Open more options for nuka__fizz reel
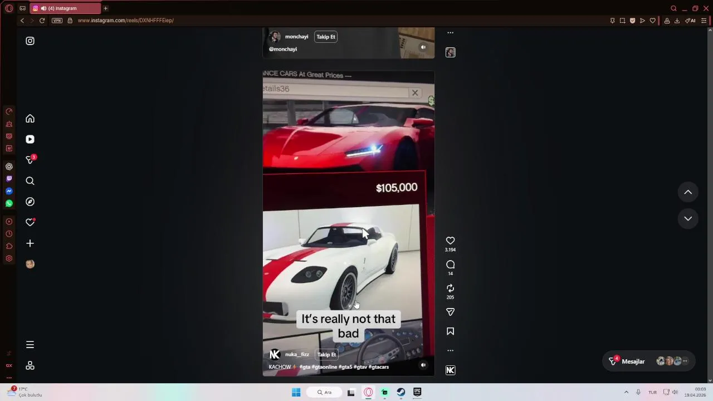Viewport: 713px width, 401px height. click(451, 350)
